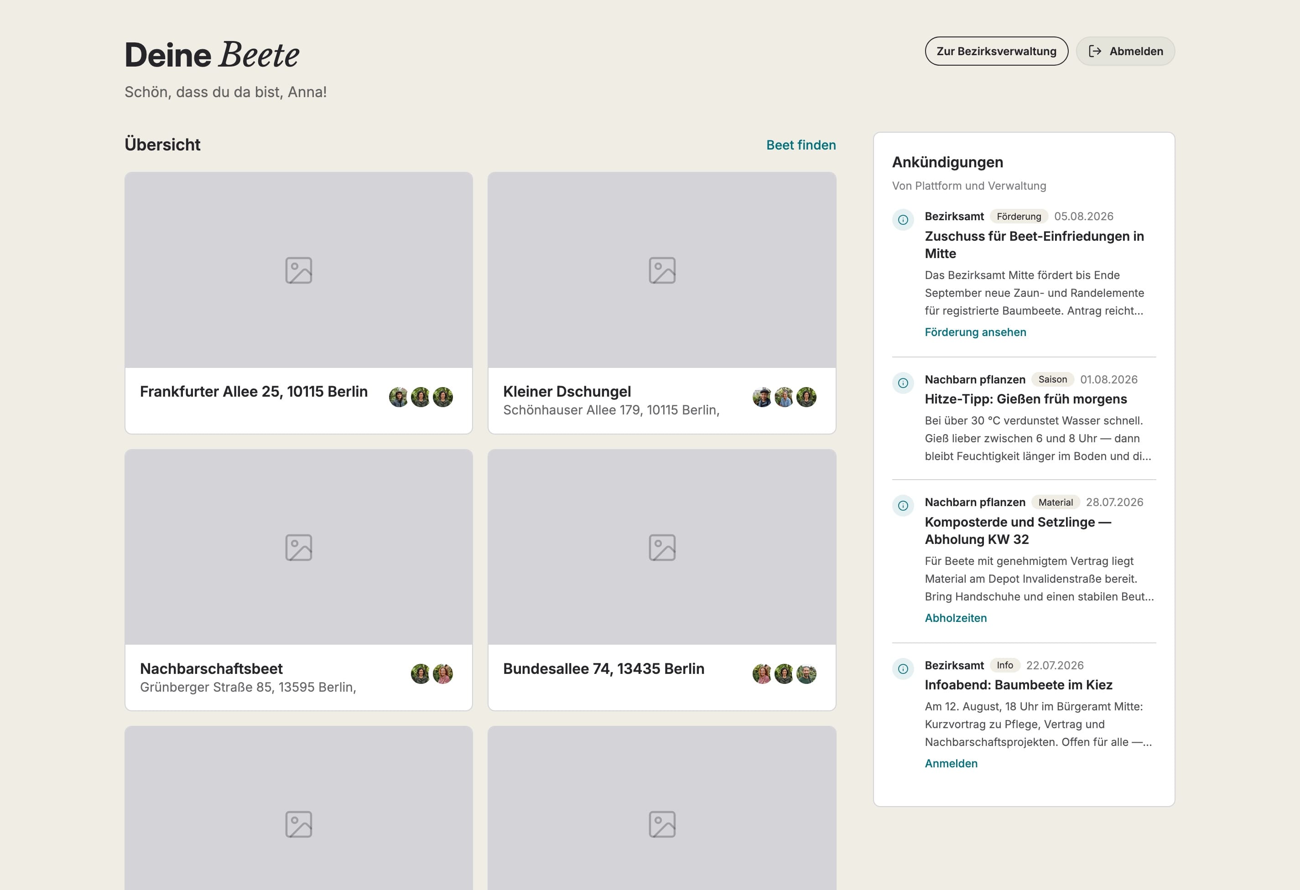
Task: Open the Bundesallee 74, 13435 Berlin title
Action: coord(603,668)
